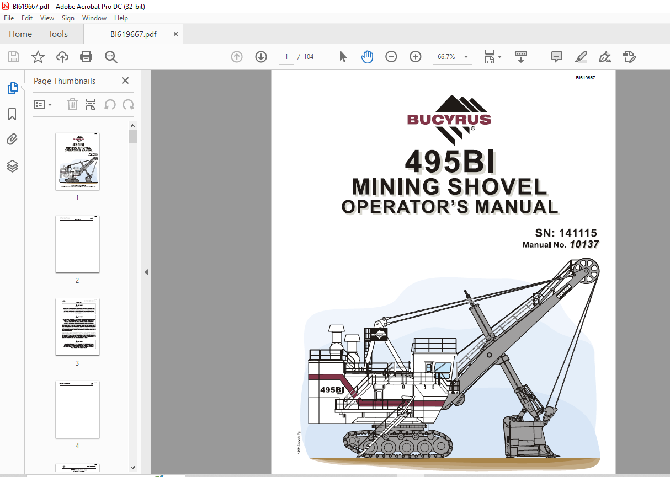Bookmark this file with the star icon
The image size is (670, 477).
(38, 57)
